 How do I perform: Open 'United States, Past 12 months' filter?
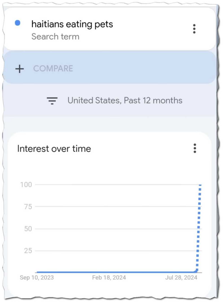coord(125,100)
